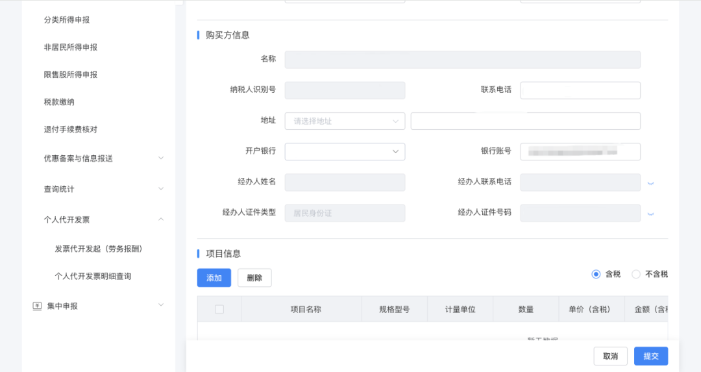Select the 含税 radio option

point(596,274)
